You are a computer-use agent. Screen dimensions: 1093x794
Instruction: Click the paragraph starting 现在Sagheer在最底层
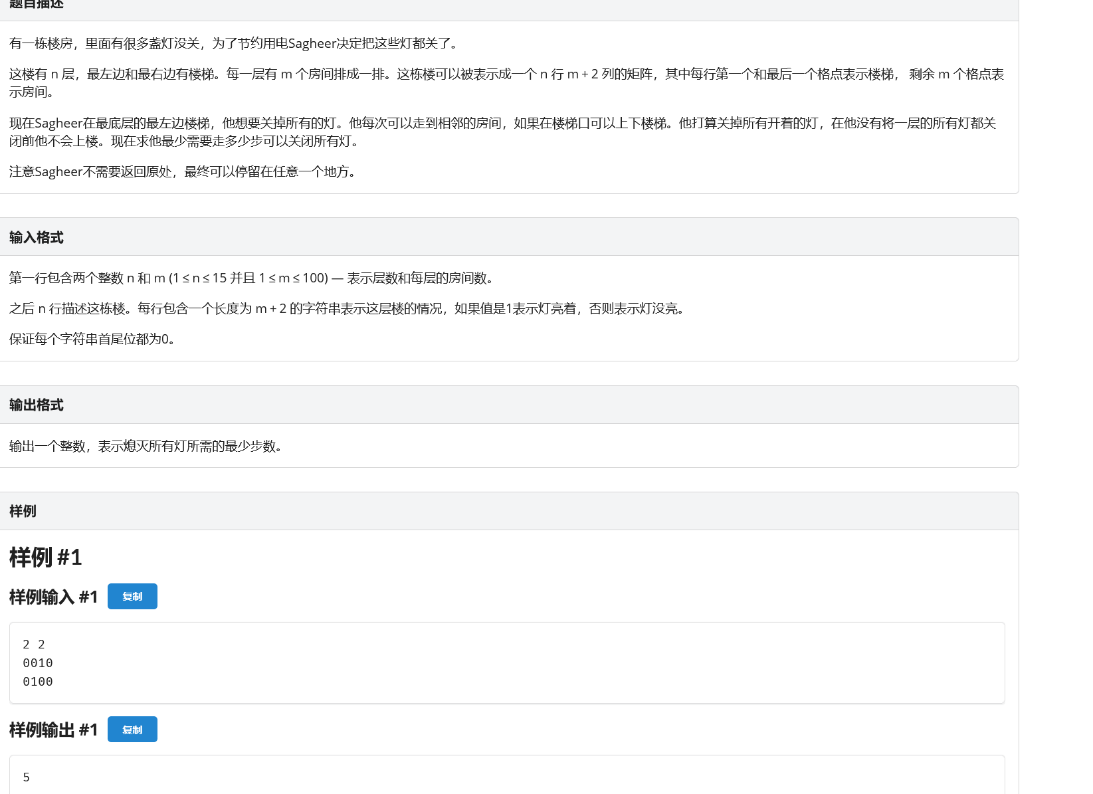(x=503, y=132)
